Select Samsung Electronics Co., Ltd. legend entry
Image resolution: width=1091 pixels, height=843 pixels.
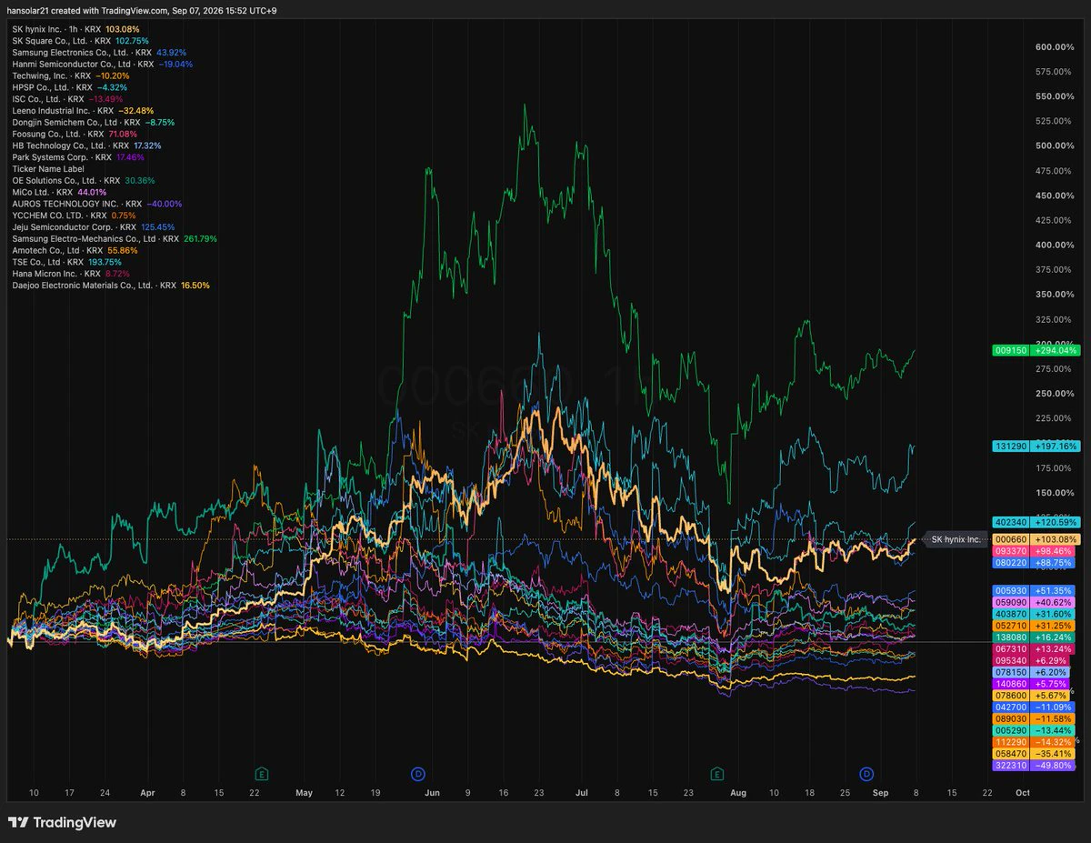pyautogui.click(x=99, y=53)
